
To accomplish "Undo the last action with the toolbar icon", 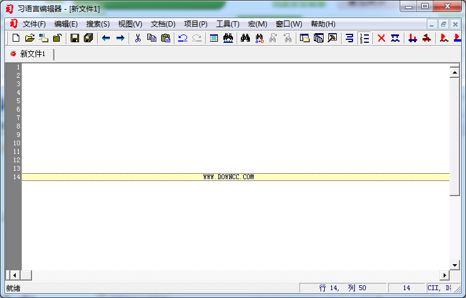I will [x=182, y=38].
